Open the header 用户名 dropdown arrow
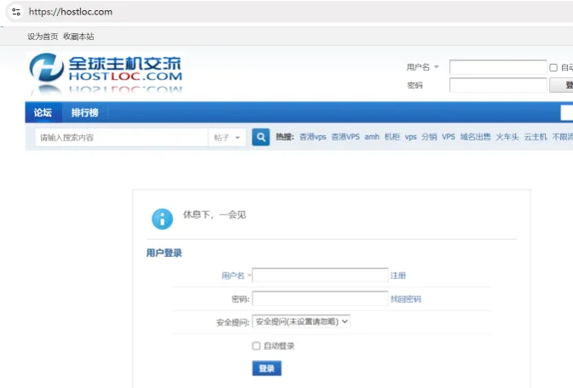Image resolution: width=573 pixels, height=388 pixels. pos(436,67)
